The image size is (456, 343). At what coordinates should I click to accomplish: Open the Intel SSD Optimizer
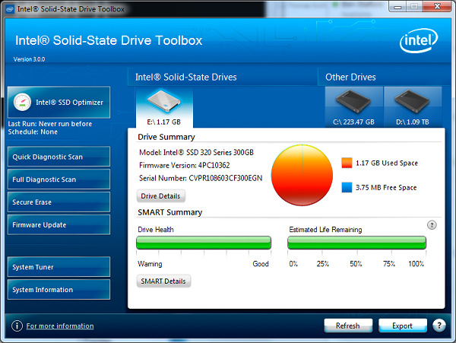59,102
